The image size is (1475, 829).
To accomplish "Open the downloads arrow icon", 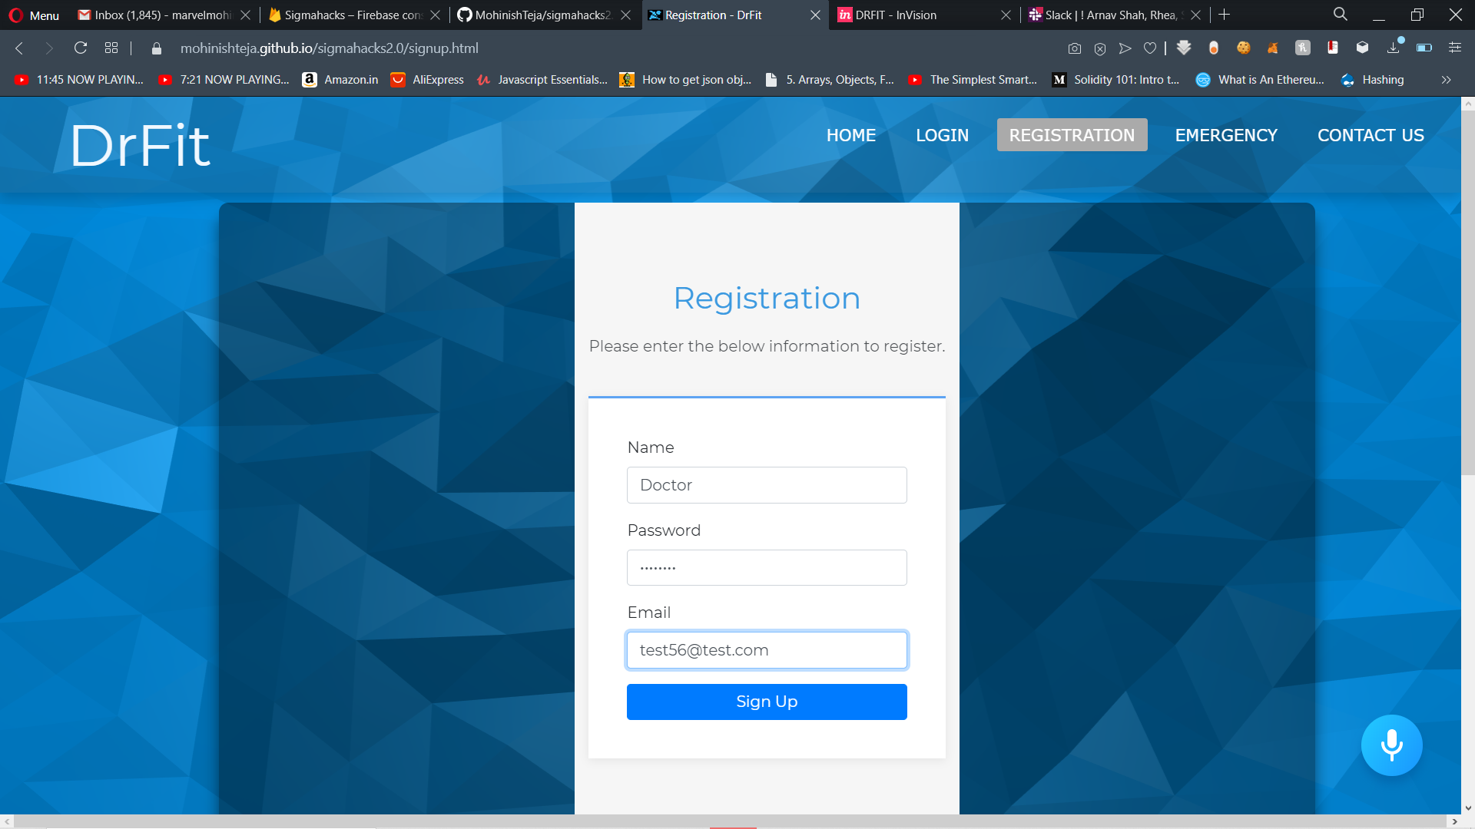I will click(1394, 48).
